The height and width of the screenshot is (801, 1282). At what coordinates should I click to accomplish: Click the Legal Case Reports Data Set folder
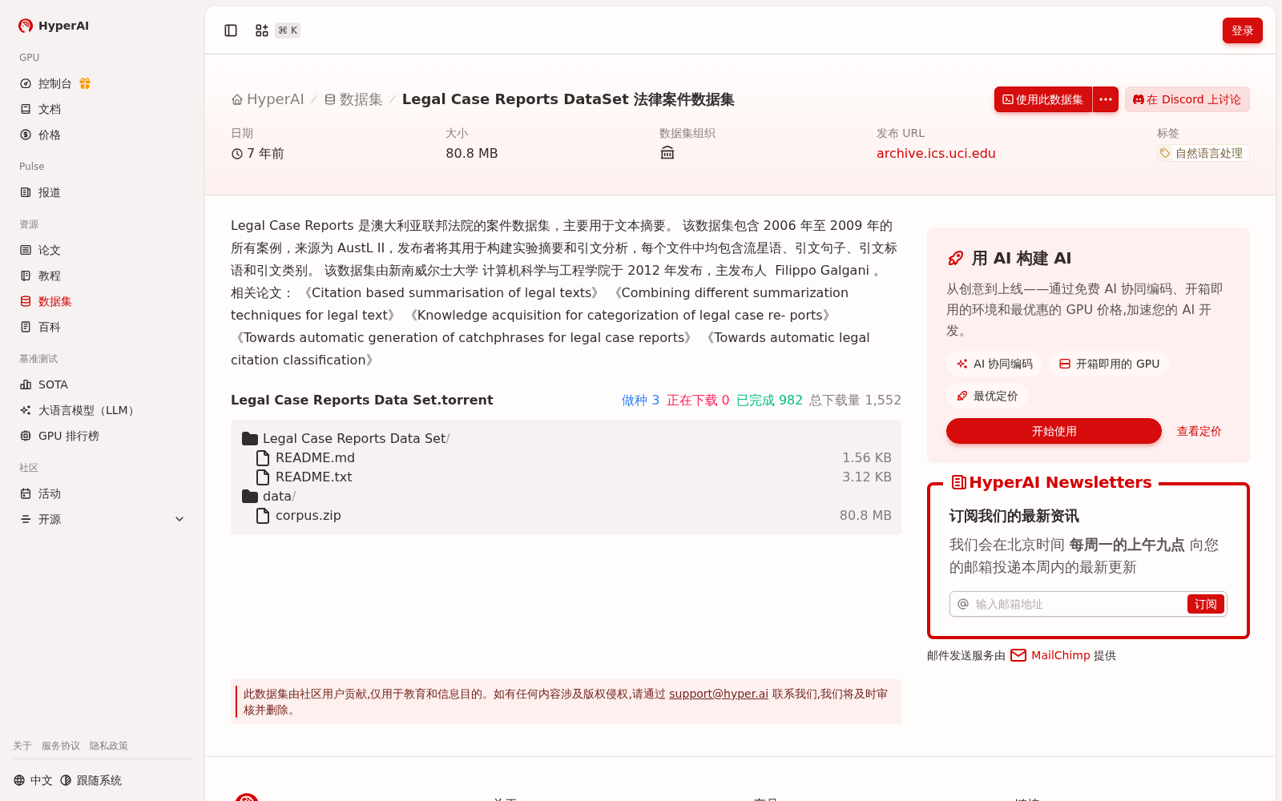(x=345, y=438)
